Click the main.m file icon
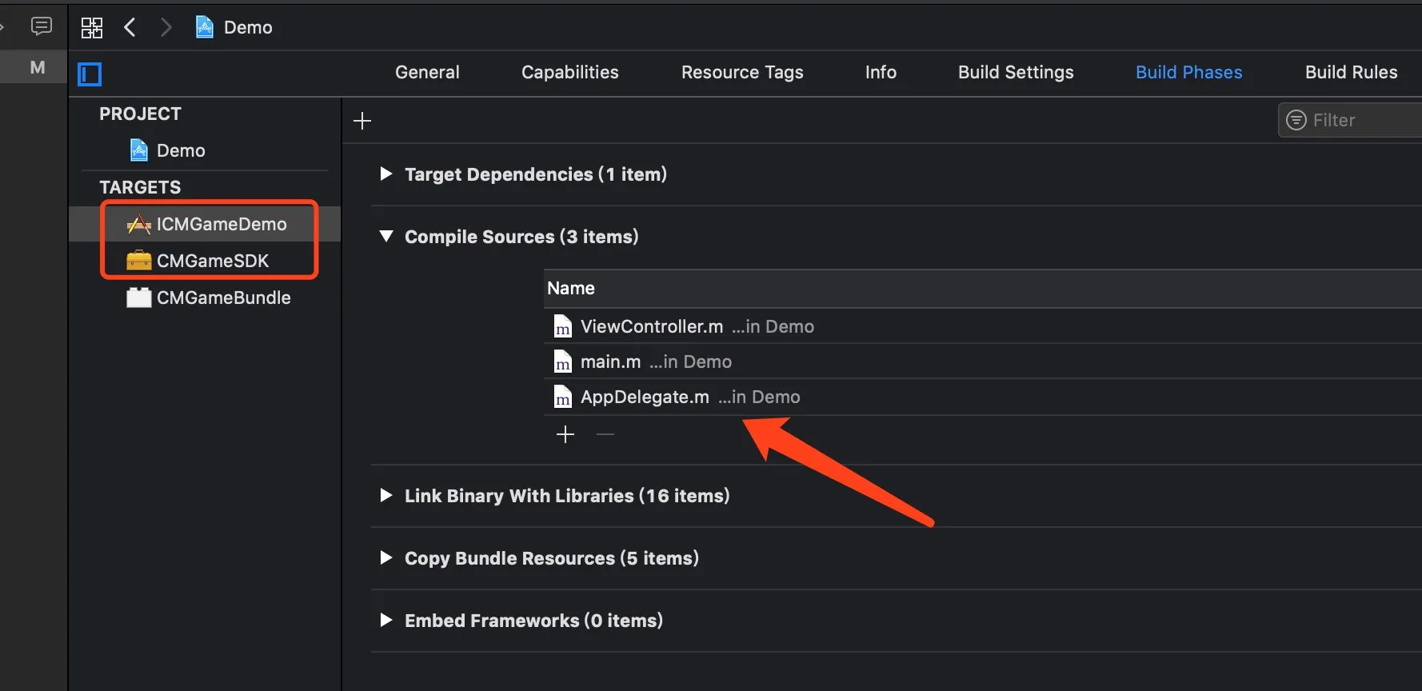This screenshot has height=691, width=1422. click(563, 361)
